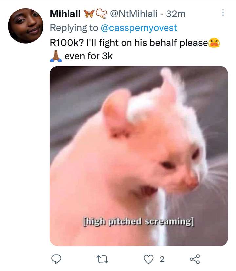Open the three-dot more options menu
Screen dimensions: 236x271
(223, 12)
